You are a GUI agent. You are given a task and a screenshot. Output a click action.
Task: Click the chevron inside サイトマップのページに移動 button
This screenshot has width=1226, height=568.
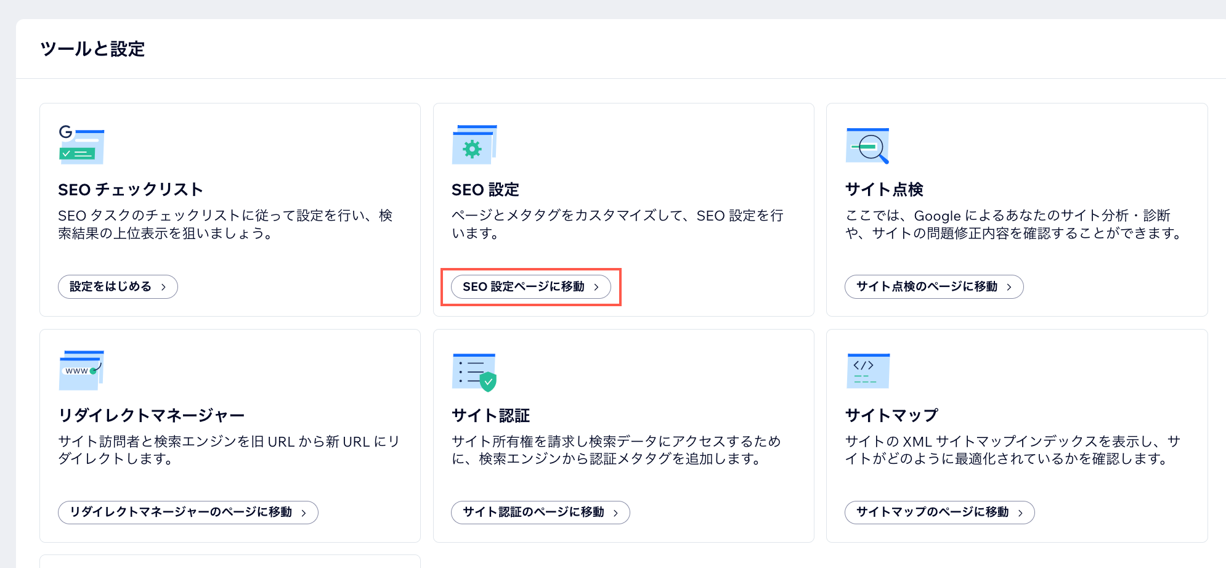(1021, 512)
